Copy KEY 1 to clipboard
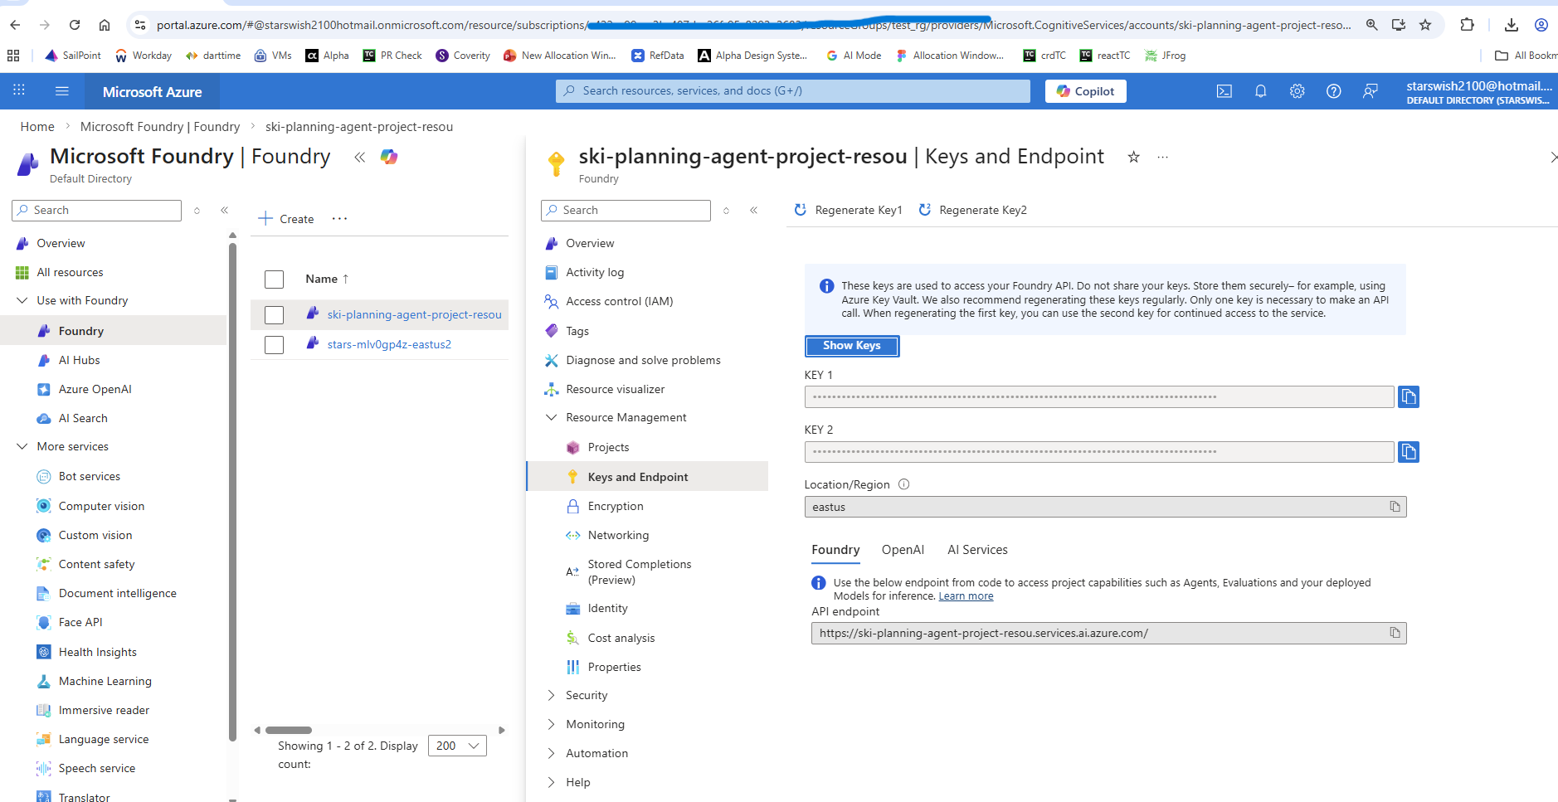The width and height of the screenshot is (1558, 802). point(1408,397)
